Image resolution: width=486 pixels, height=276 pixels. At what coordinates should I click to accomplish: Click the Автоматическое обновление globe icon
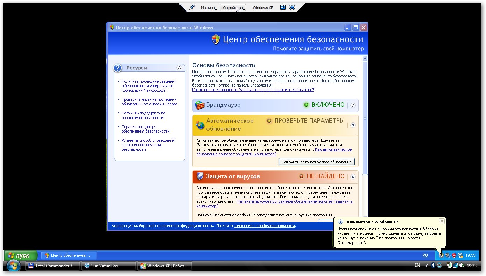[x=200, y=125]
